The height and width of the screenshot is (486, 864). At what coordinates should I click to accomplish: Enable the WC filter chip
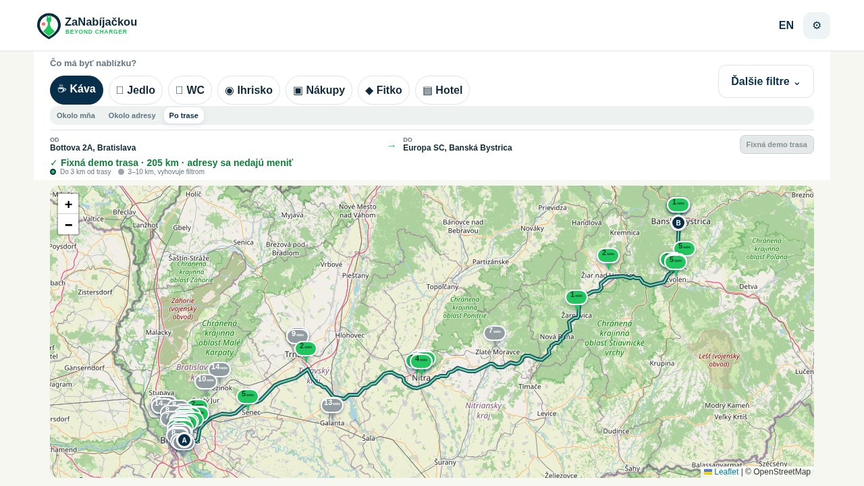click(190, 90)
